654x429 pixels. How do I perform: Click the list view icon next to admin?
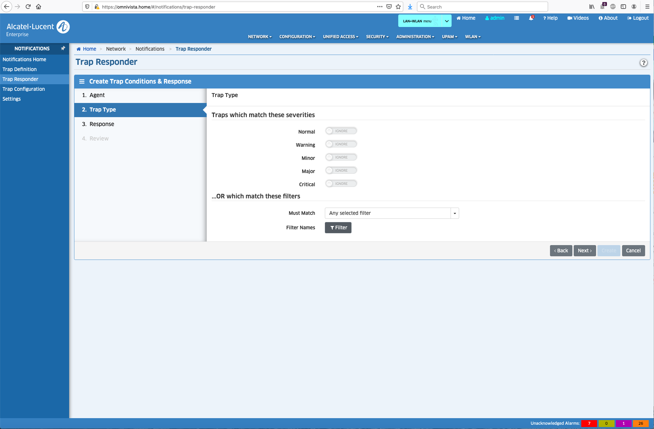click(516, 18)
